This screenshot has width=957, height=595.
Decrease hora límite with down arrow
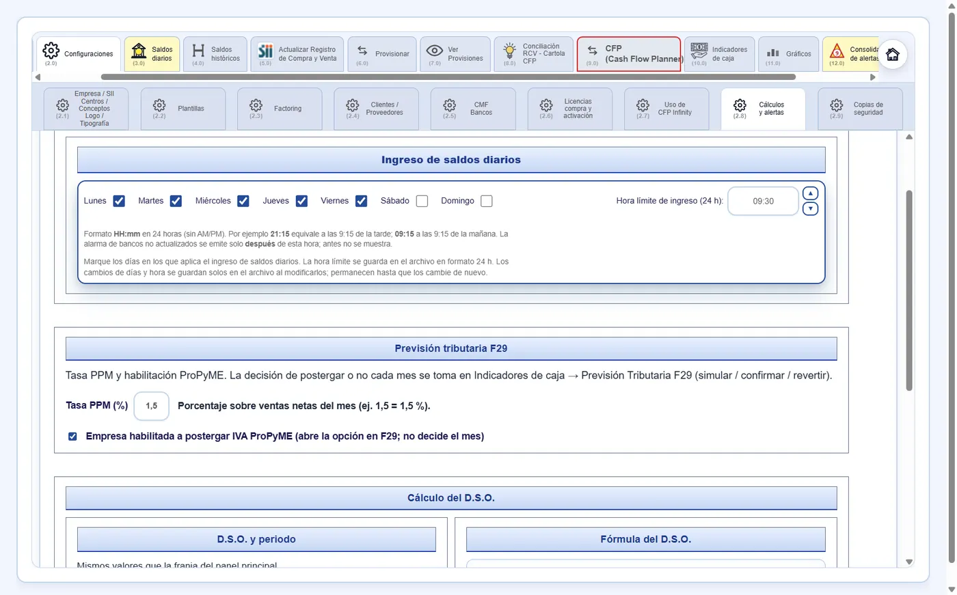point(810,208)
